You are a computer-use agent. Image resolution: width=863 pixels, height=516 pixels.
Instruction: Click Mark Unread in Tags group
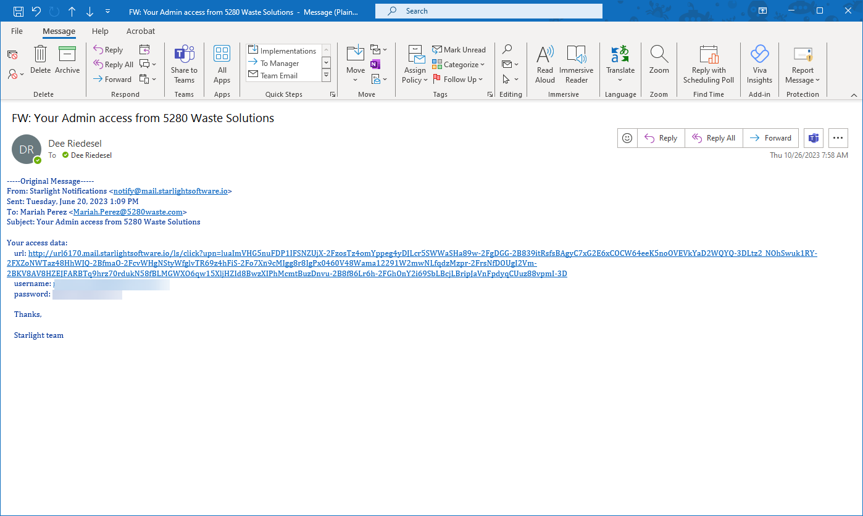tap(459, 50)
